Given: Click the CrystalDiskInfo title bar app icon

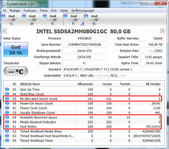Looking at the screenshot, I should [x=3, y=4].
